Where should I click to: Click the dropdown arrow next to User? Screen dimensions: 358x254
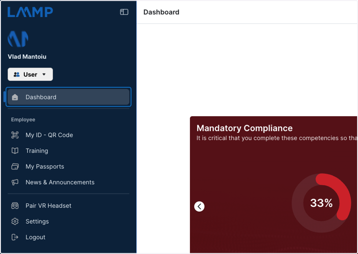coord(44,74)
